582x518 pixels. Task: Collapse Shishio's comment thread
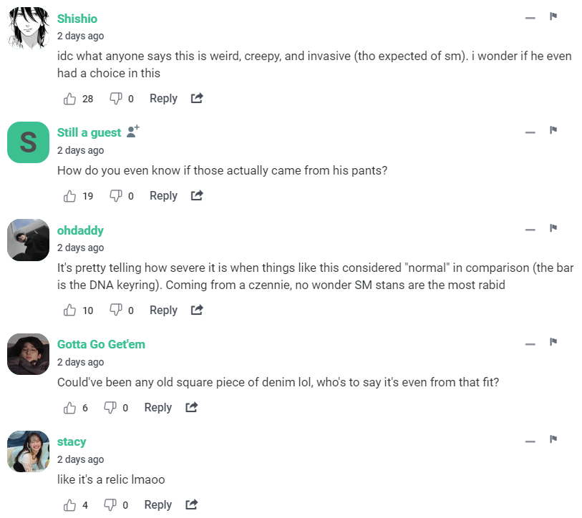click(x=530, y=17)
